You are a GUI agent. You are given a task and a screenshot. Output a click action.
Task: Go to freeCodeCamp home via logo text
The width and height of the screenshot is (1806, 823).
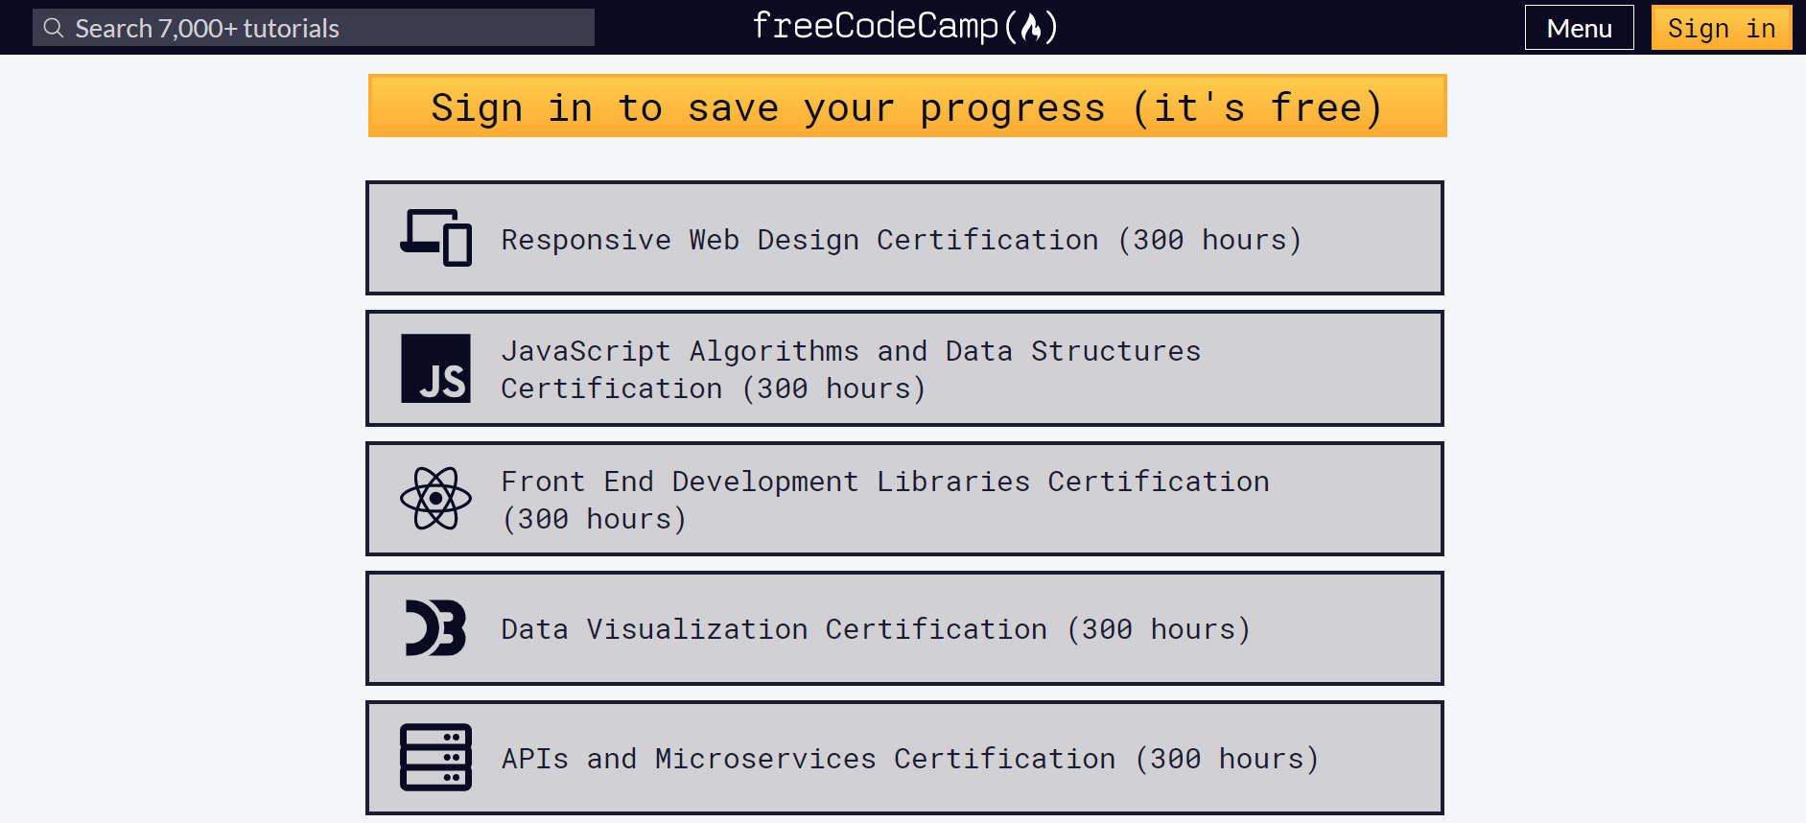[x=904, y=27]
